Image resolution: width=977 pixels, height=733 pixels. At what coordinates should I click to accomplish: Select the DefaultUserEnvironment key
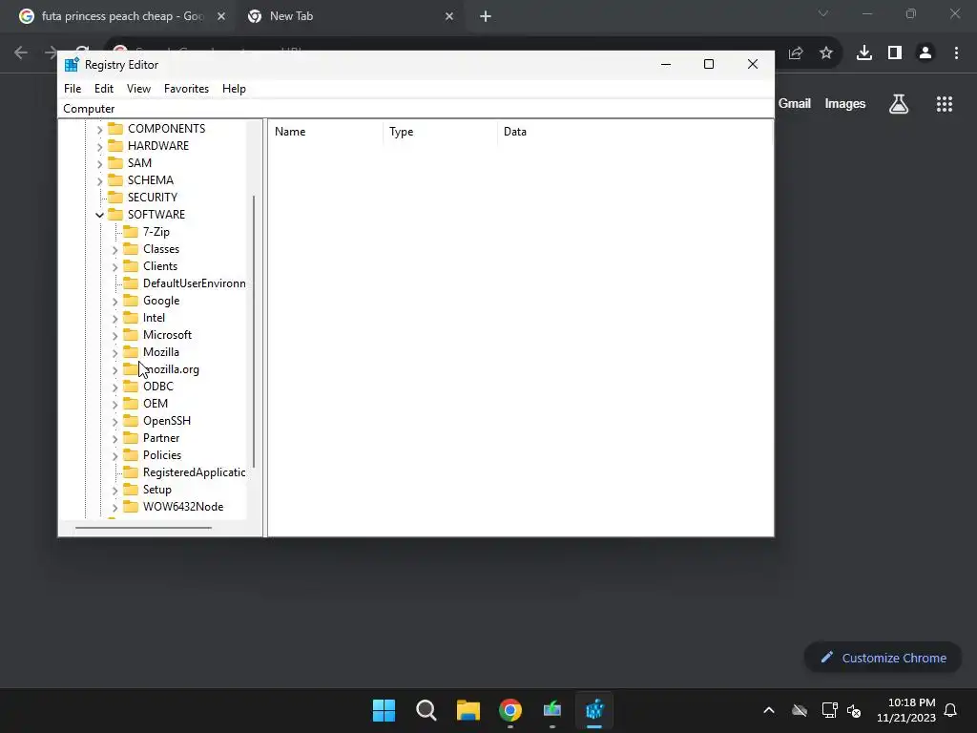point(194,283)
